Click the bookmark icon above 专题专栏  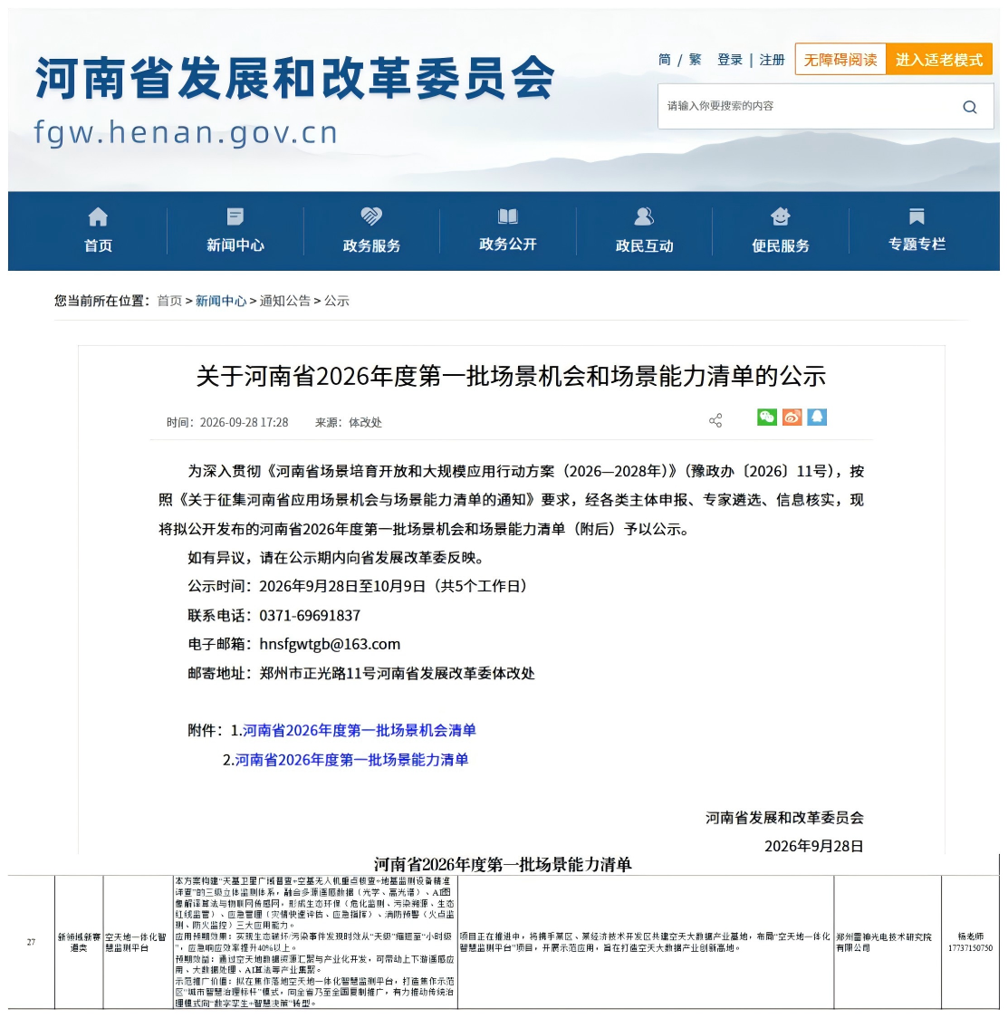pos(917,216)
